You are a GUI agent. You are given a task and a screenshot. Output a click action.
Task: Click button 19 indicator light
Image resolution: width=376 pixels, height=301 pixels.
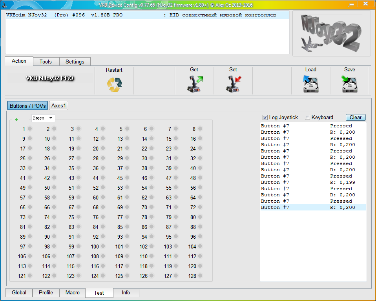[78, 148]
